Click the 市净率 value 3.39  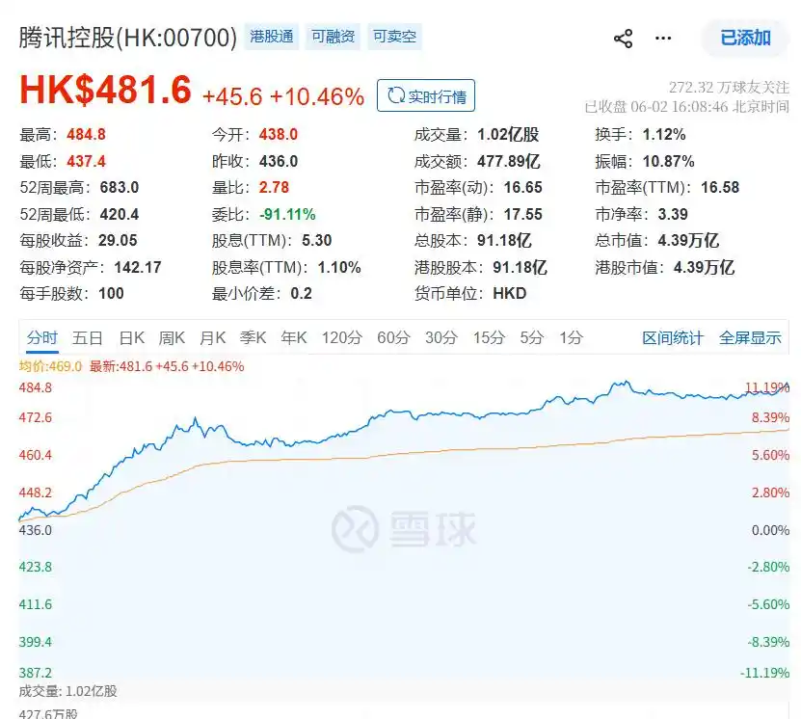point(673,214)
